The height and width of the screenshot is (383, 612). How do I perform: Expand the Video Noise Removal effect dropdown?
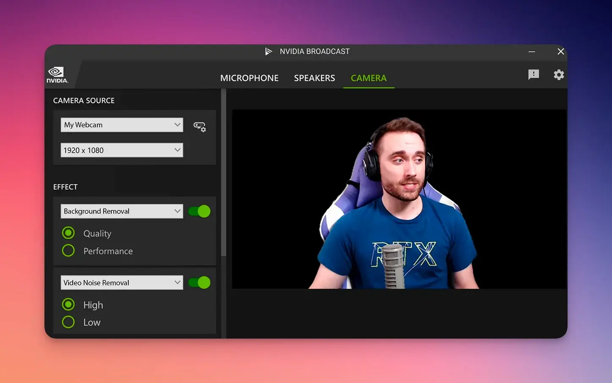121,282
